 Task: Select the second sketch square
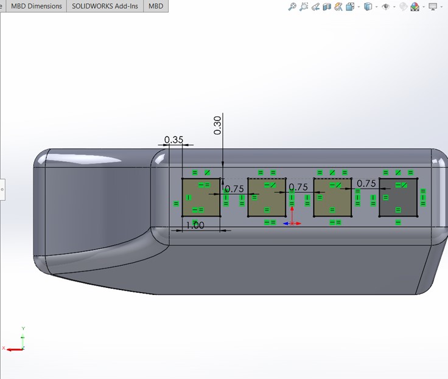pos(267,197)
